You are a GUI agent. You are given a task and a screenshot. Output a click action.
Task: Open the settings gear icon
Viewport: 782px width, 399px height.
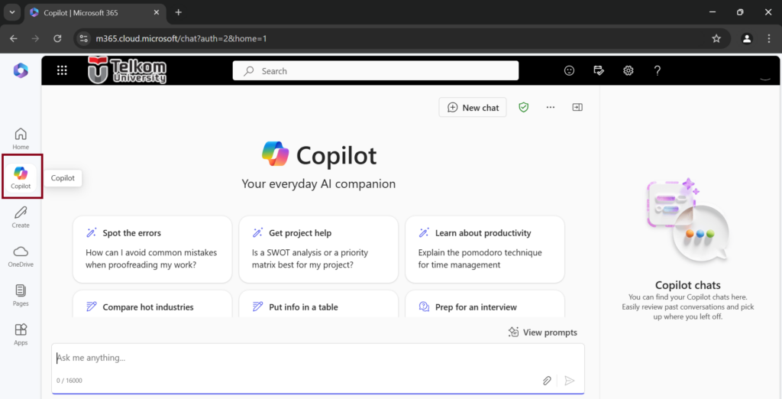click(628, 70)
